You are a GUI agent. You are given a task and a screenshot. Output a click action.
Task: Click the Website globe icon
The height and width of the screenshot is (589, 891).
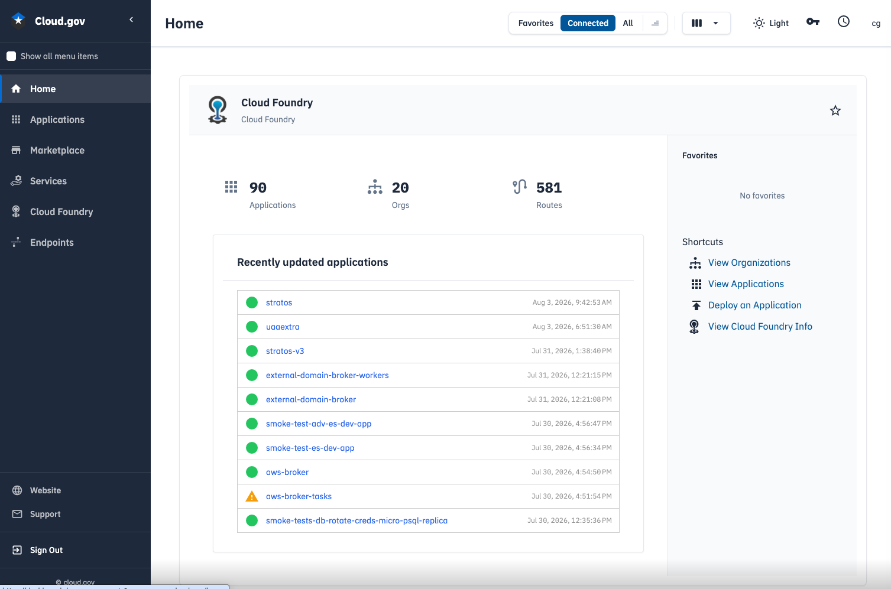(17, 490)
